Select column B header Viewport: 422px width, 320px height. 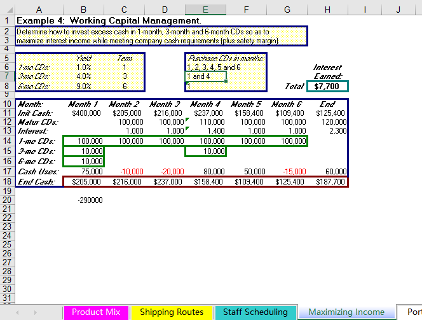point(83,9)
